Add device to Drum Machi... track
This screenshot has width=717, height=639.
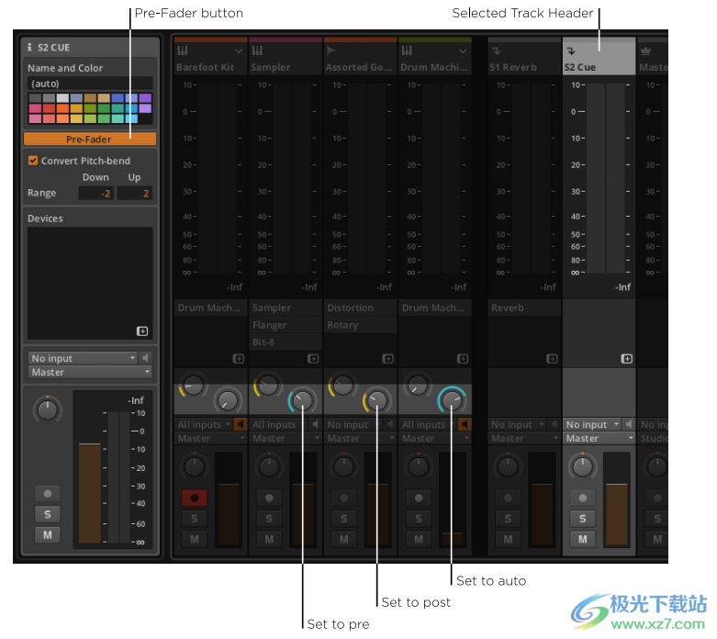(x=463, y=359)
